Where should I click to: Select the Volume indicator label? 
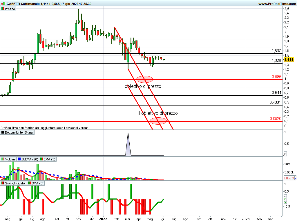(10, 159)
